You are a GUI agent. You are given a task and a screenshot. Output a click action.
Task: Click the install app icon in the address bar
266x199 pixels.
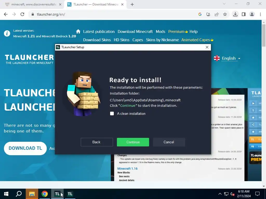(x=208, y=15)
